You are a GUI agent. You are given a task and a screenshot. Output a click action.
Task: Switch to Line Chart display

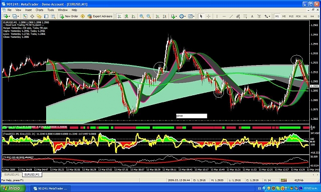134,16
